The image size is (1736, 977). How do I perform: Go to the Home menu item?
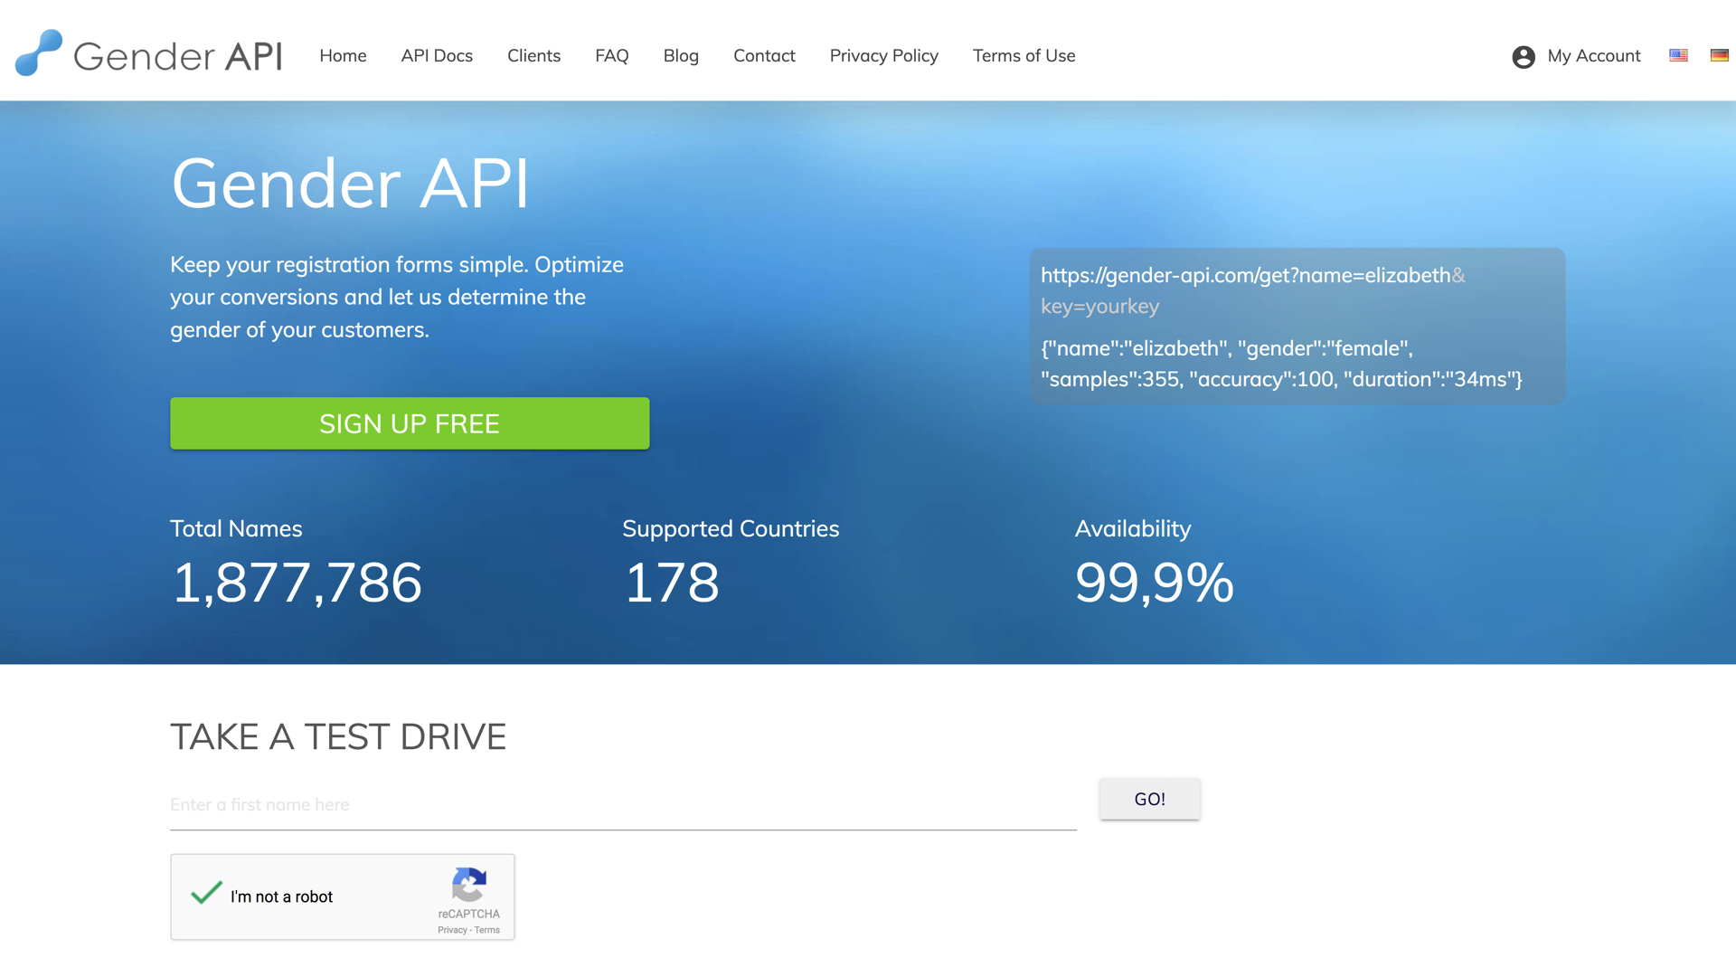[343, 56]
